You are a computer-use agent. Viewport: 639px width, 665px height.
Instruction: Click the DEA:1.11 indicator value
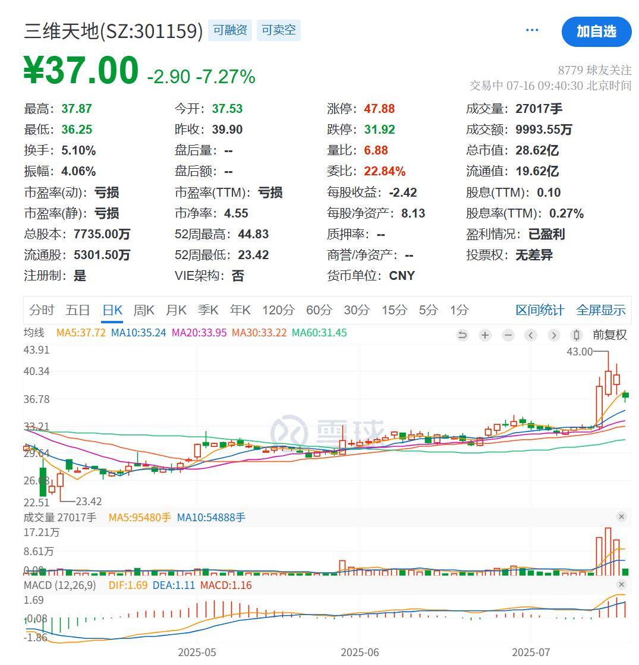(174, 585)
